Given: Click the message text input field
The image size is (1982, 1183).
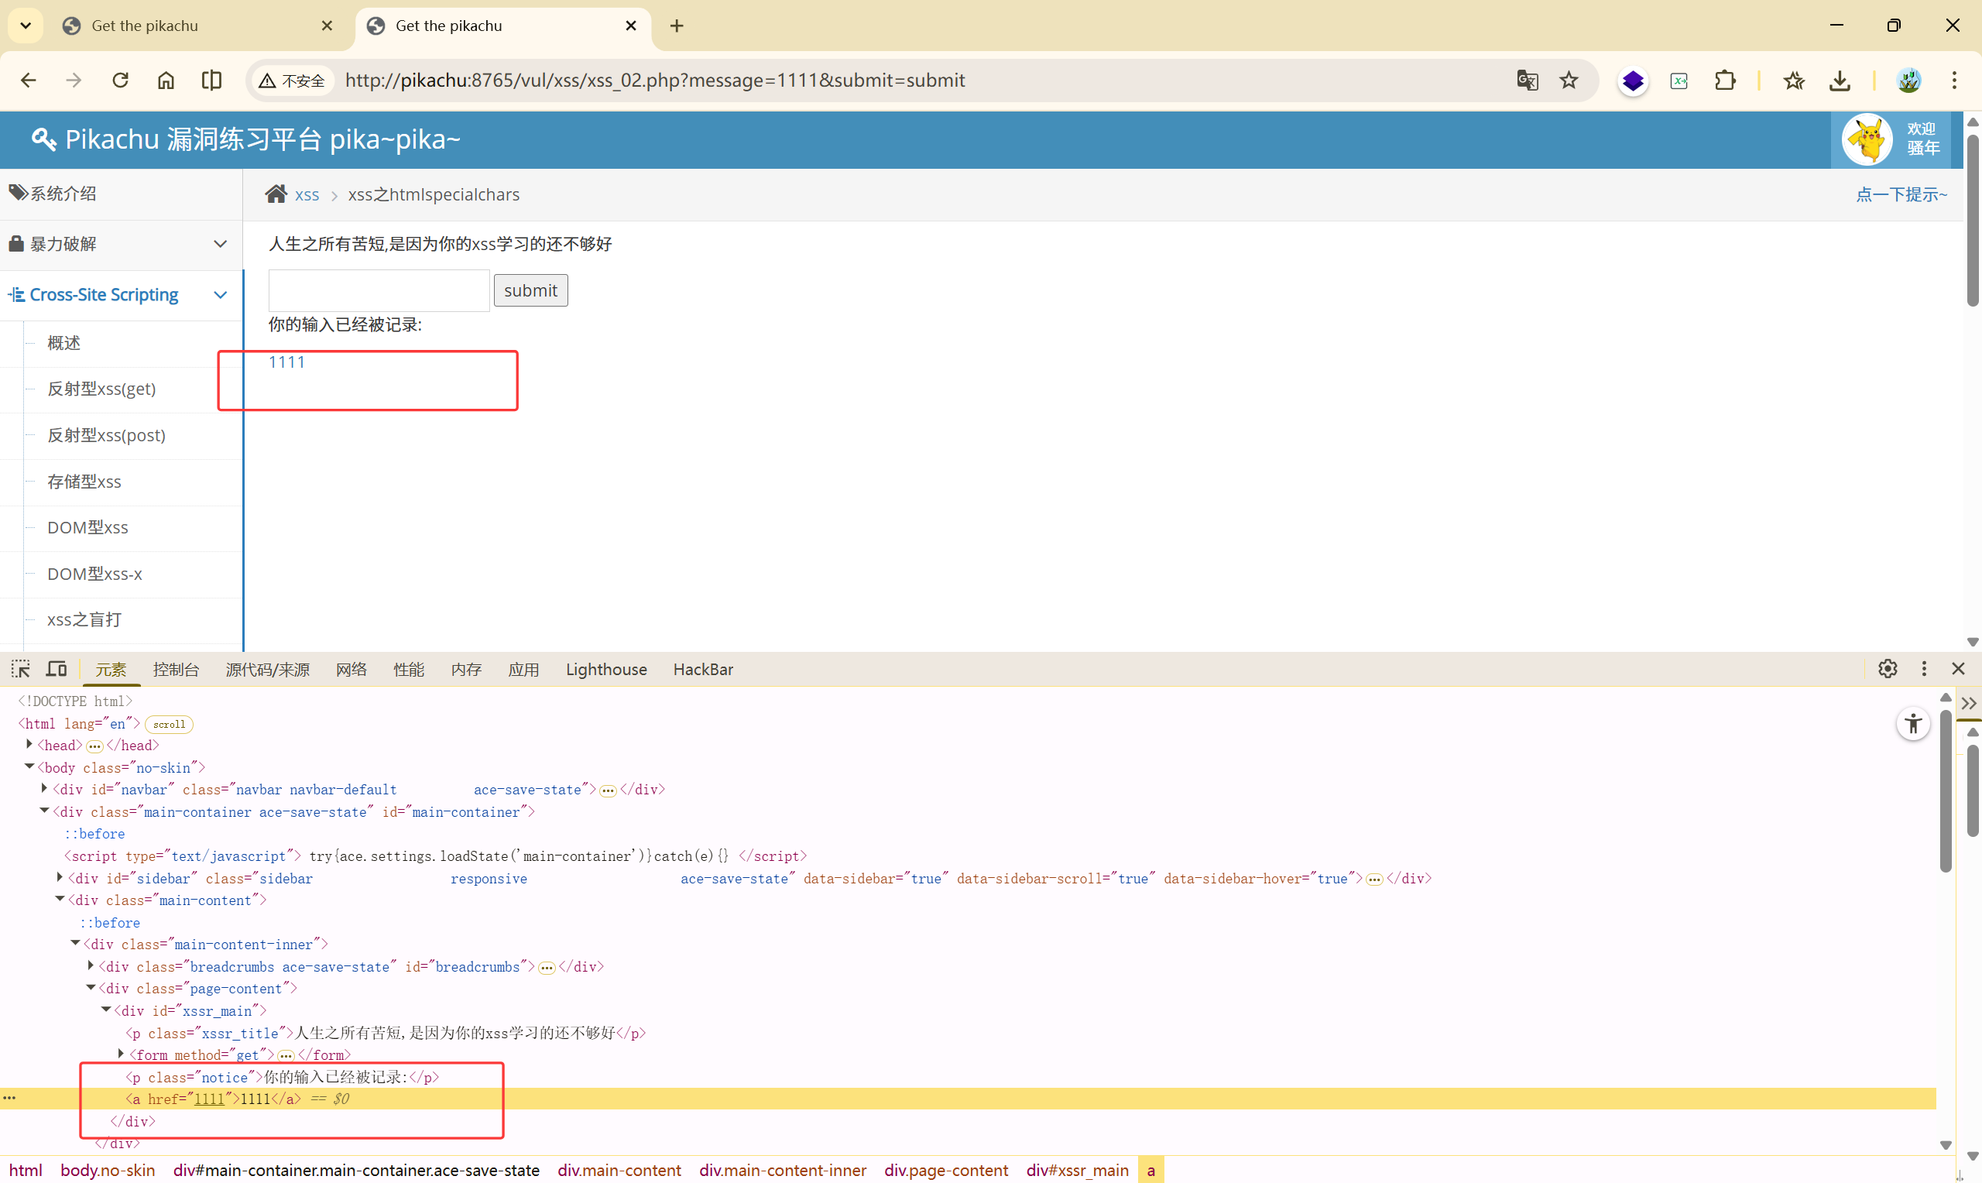Looking at the screenshot, I should click(379, 291).
